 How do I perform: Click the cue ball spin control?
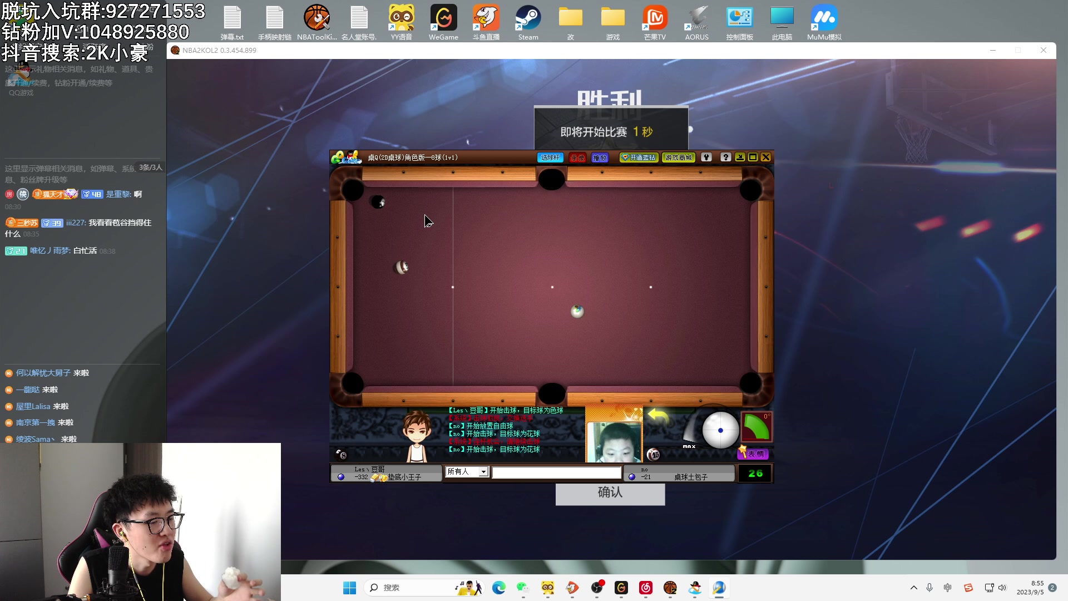720,430
